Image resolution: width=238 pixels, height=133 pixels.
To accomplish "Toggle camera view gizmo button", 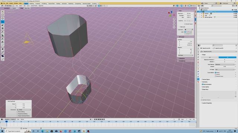I will point(174,24).
